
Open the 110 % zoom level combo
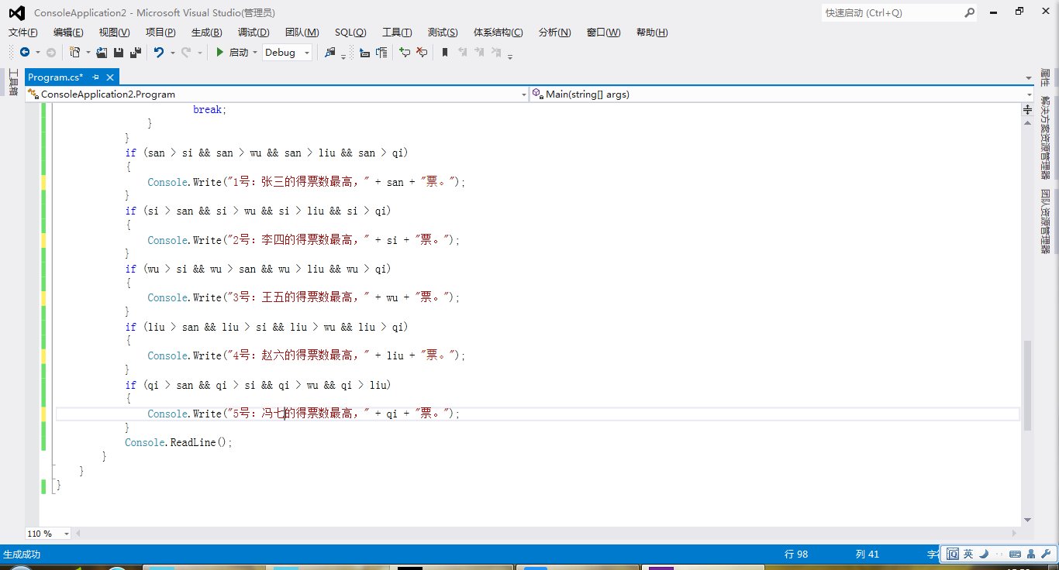tap(48, 534)
